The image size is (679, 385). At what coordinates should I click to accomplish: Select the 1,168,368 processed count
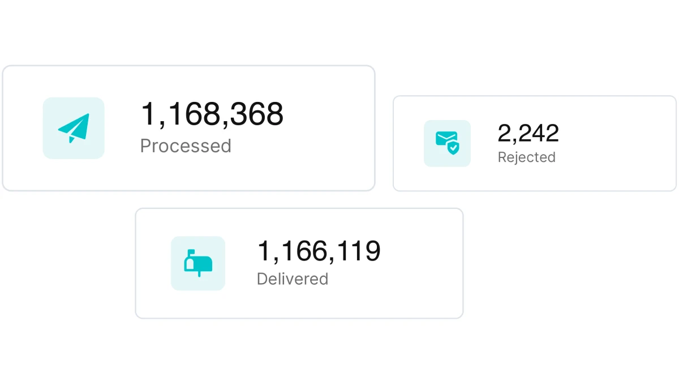[212, 114]
